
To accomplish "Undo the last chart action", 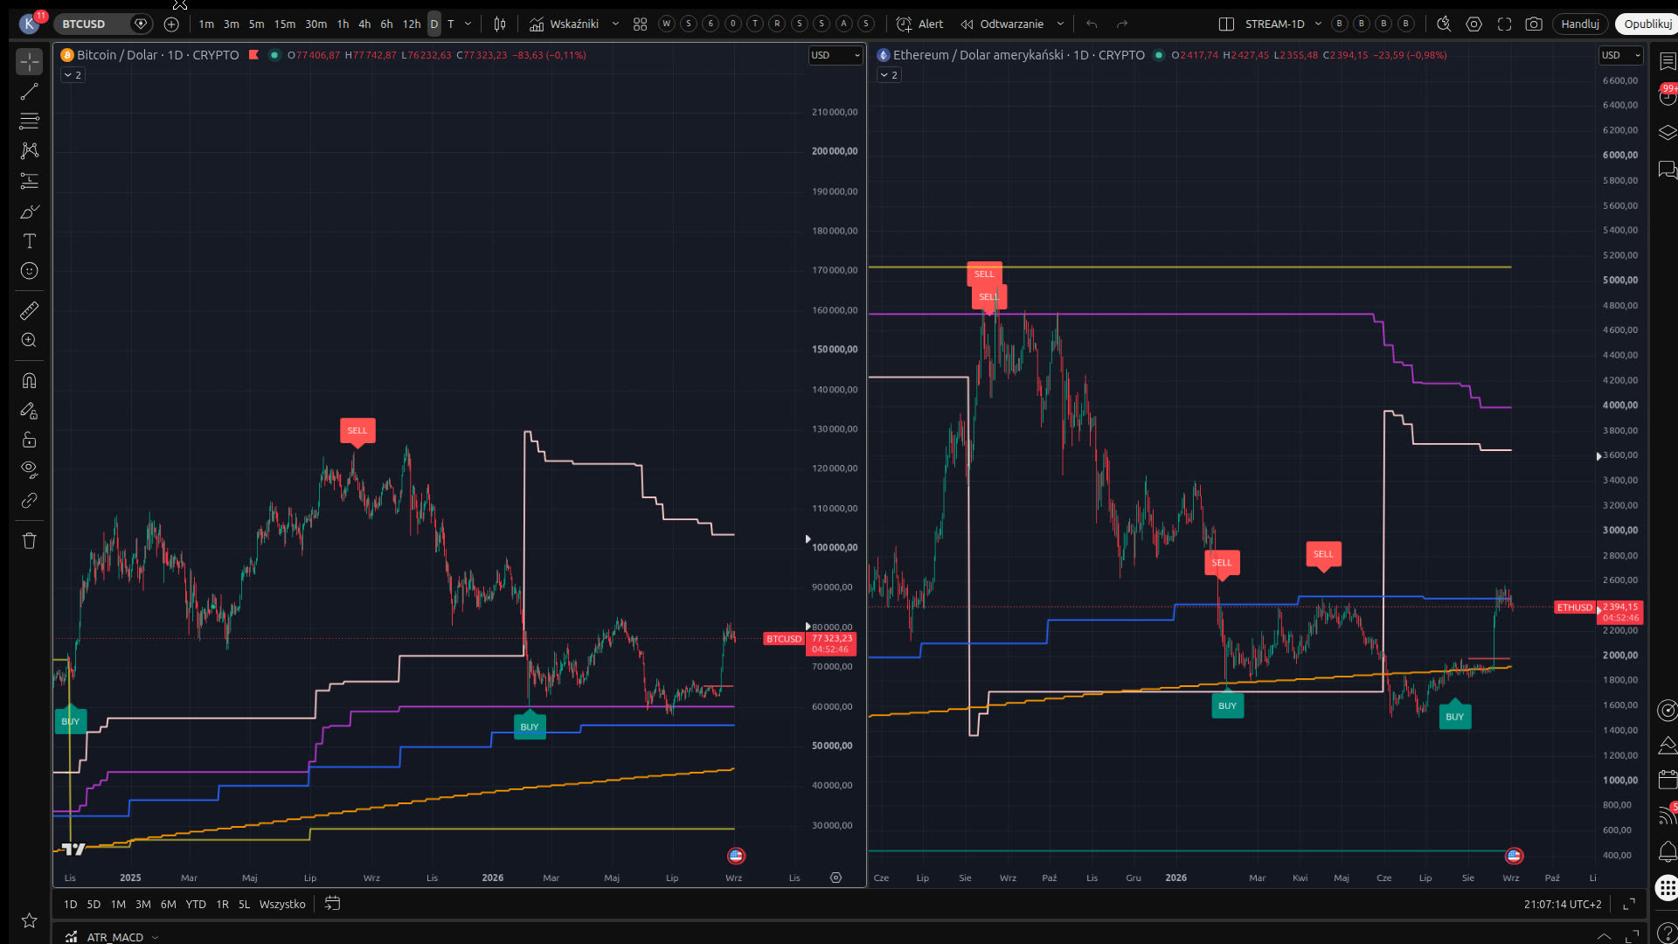I will point(1092,24).
